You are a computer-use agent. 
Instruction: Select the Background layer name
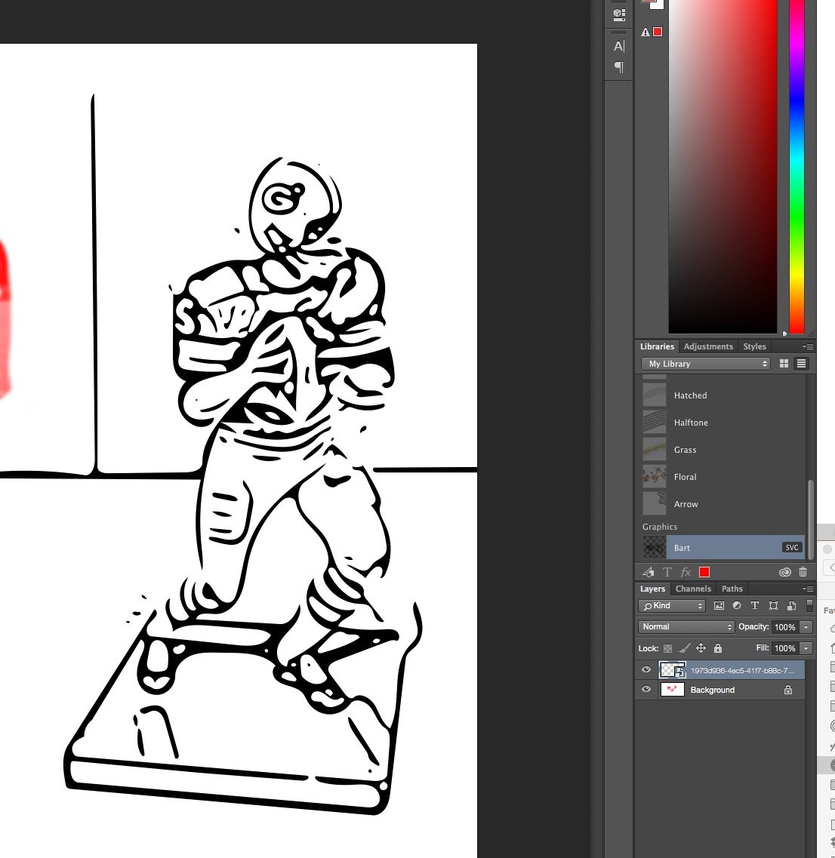tap(713, 690)
